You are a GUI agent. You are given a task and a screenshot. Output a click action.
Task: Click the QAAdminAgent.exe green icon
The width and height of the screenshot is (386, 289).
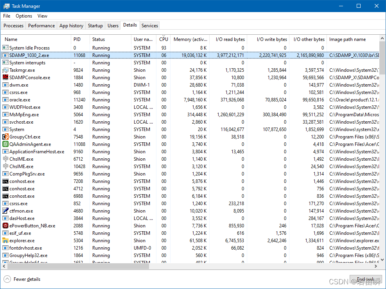pyautogui.click(x=5, y=144)
